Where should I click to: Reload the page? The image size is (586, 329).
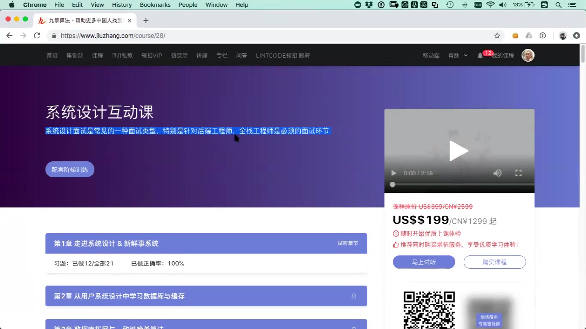coord(37,36)
